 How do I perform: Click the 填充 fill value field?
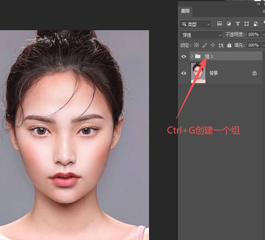[x=253, y=45]
